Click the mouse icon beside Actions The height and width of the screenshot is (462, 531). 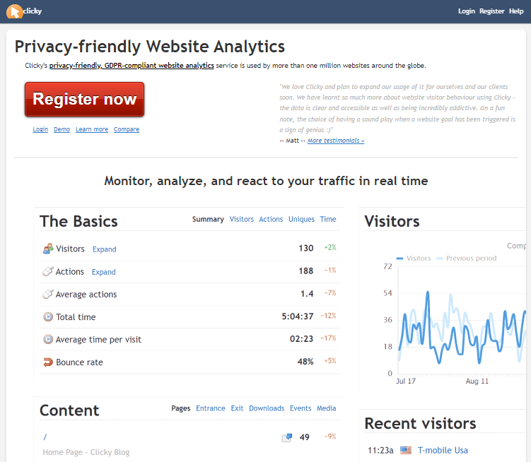click(48, 271)
